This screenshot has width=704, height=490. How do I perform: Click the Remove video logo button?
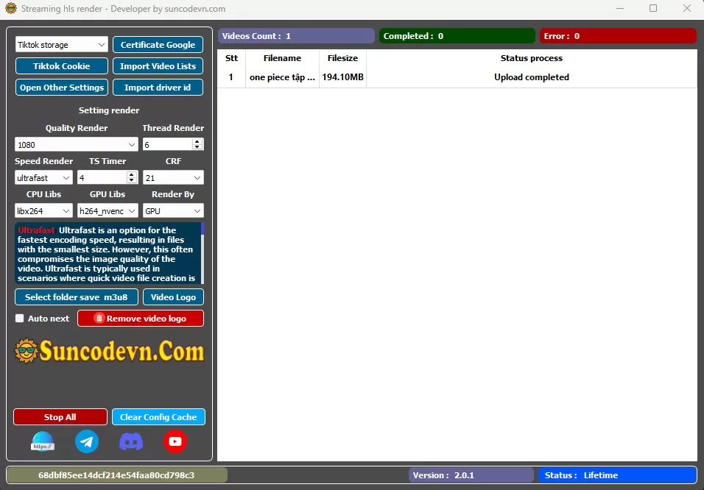point(141,319)
